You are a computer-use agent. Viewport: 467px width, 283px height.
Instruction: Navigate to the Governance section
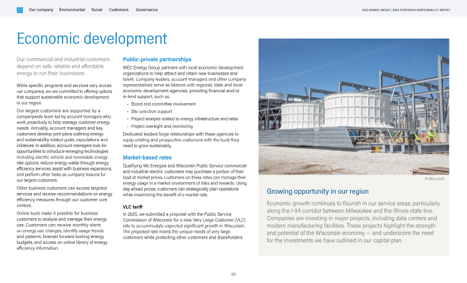[147, 10]
